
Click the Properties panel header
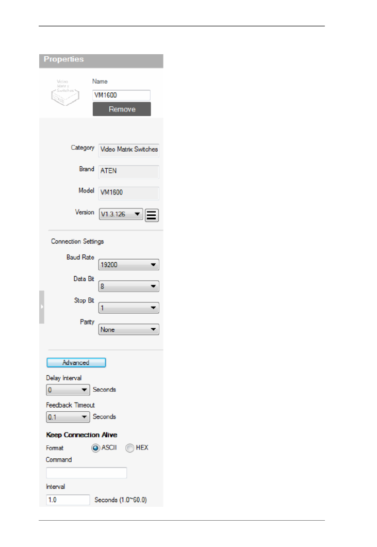click(101, 61)
